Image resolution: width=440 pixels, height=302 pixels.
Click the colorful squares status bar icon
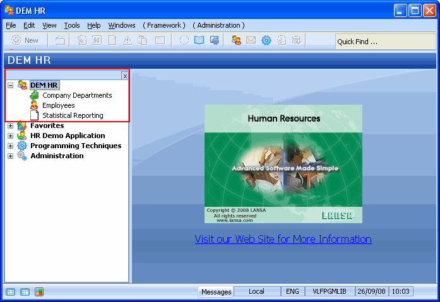click(x=39, y=292)
